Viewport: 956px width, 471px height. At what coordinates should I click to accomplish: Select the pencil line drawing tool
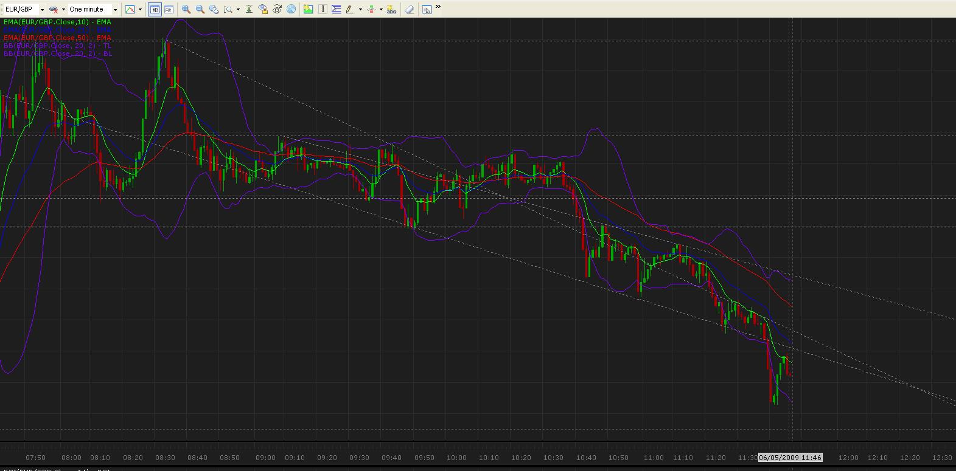[x=350, y=9]
